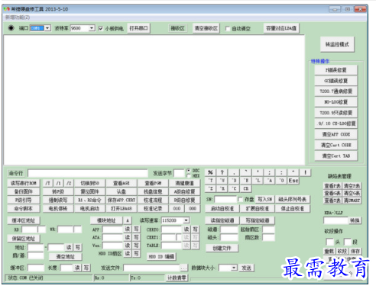Click the 停止自校准 button
The image size is (376, 292).
point(293,209)
